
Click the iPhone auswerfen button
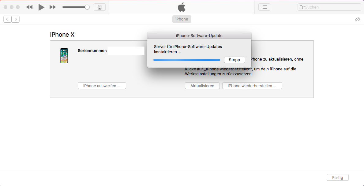[102, 86]
